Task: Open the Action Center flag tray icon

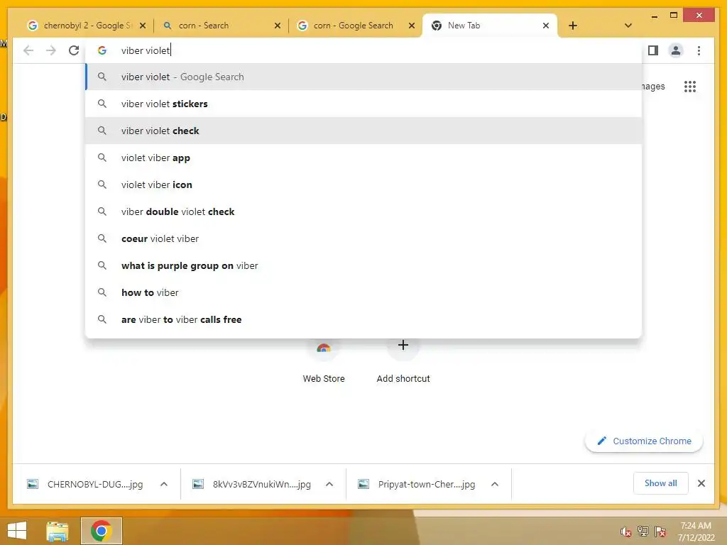Action: (660, 532)
